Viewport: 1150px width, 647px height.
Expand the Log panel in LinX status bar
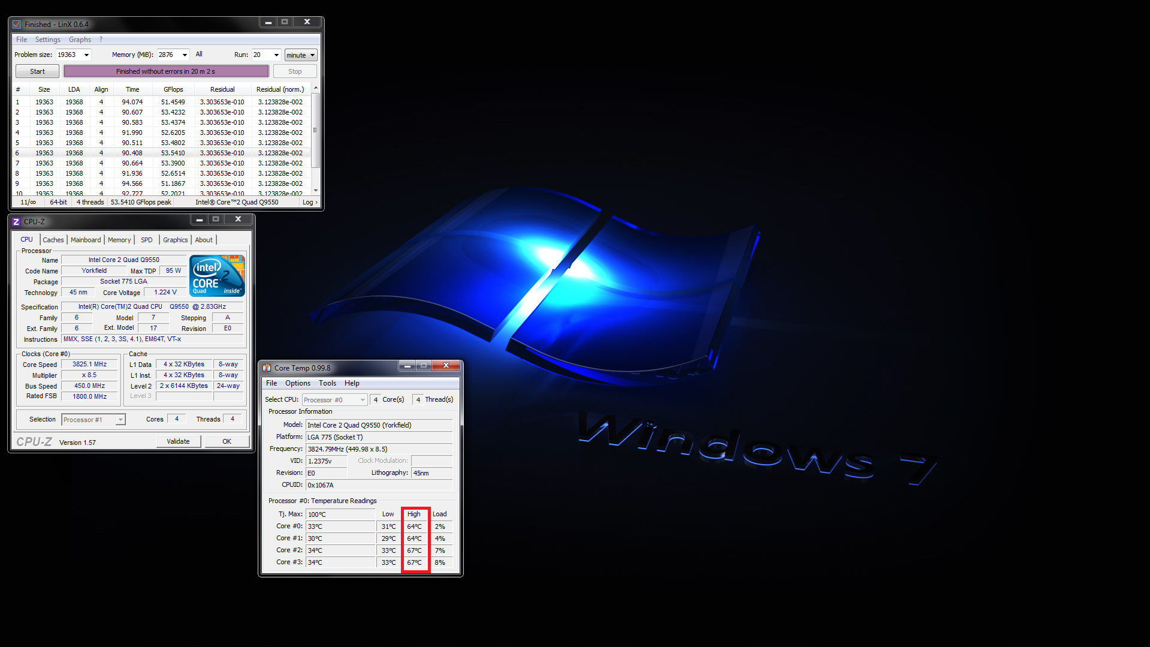310,203
